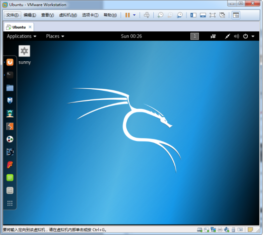Open the power options dropdown arrow beside Pause
This screenshot has width=263, height=235.
134,15
